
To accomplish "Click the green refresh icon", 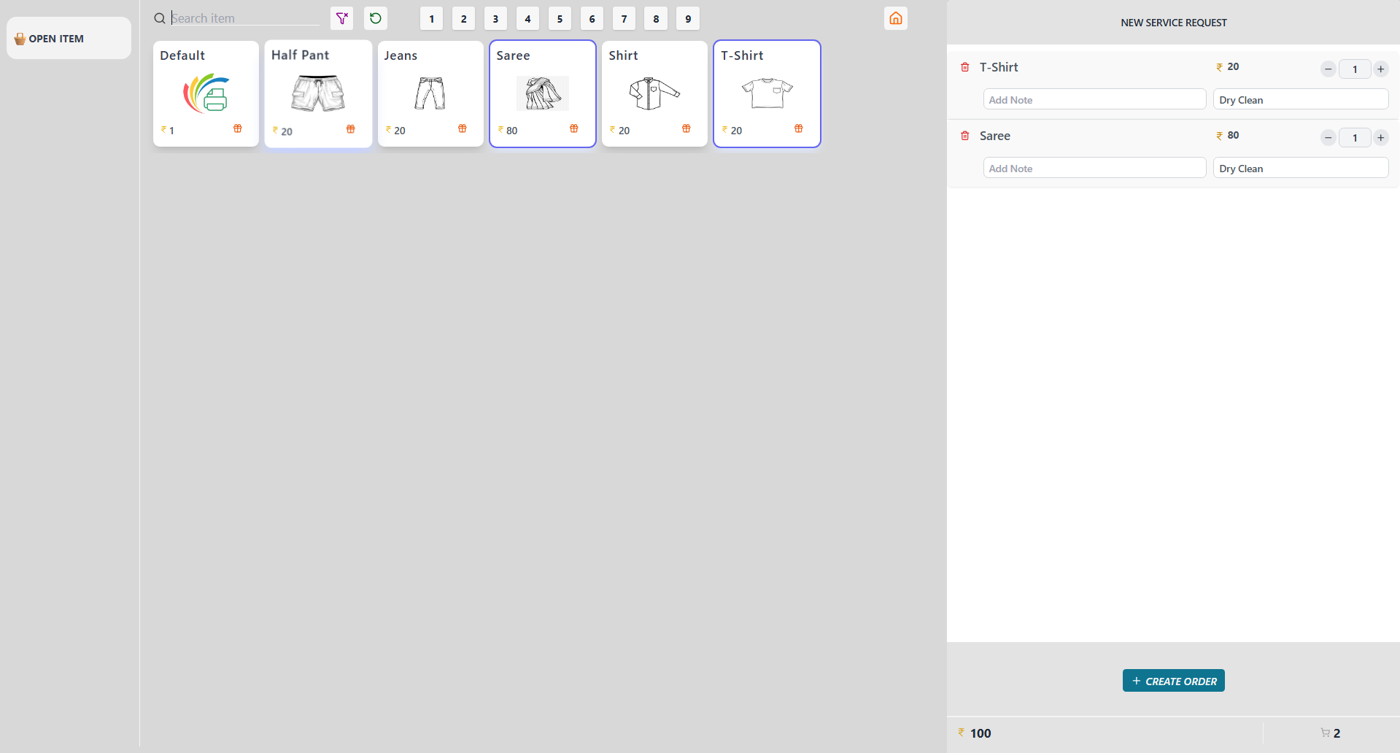I will pyautogui.click(x=376, y=18).
